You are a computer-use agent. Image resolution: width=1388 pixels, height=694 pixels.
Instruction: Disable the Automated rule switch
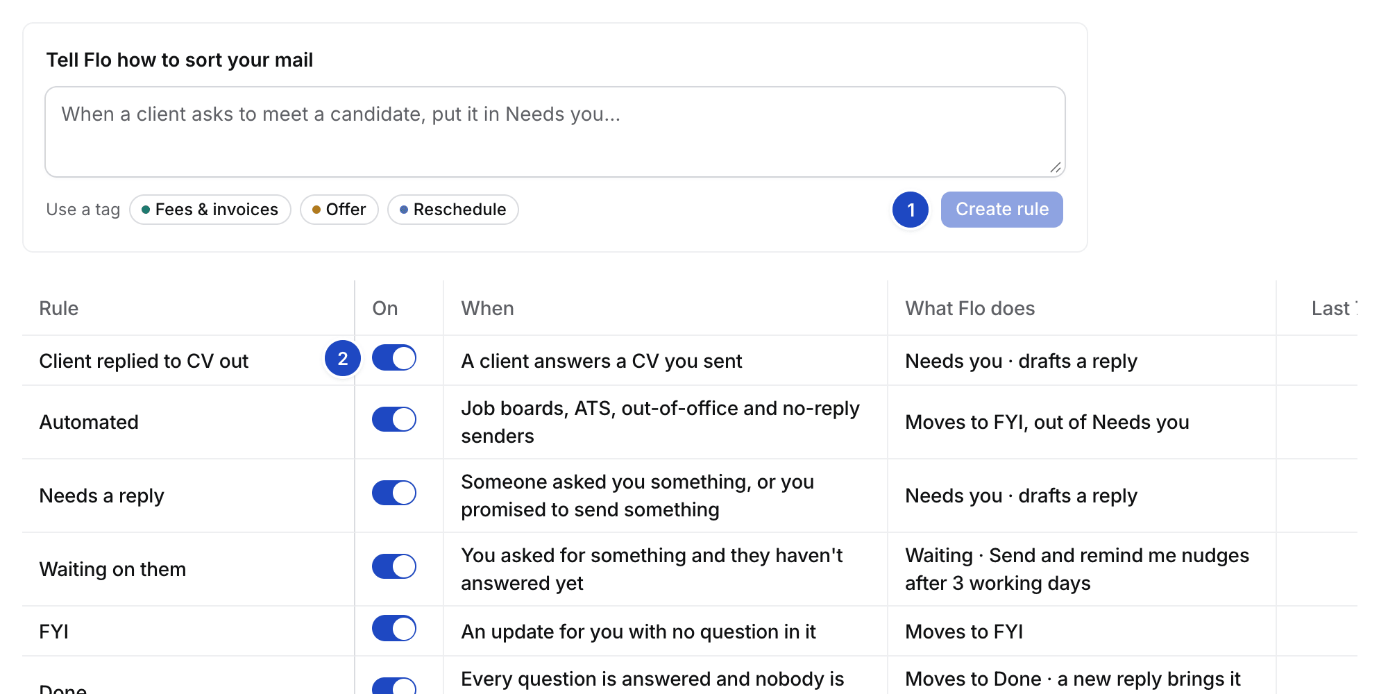click(394, 419)
